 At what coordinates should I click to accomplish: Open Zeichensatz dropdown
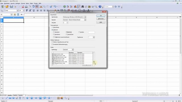[85, 17]
